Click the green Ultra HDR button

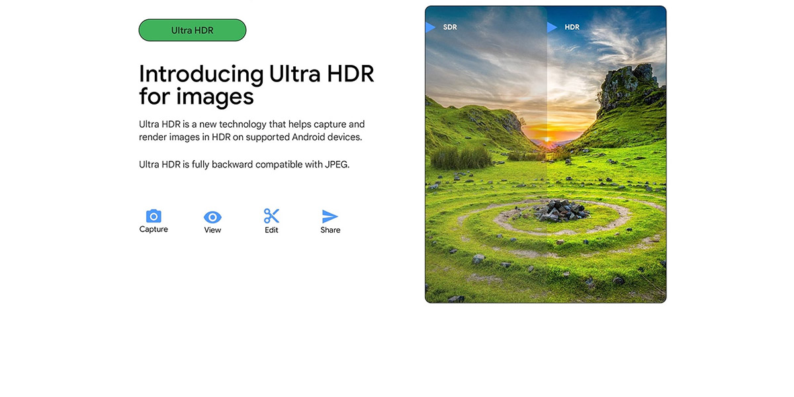[x=192, y=30]
